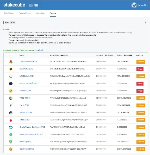
Task: Click the PRIVCY shield coin logo
Action: point(11,142)
